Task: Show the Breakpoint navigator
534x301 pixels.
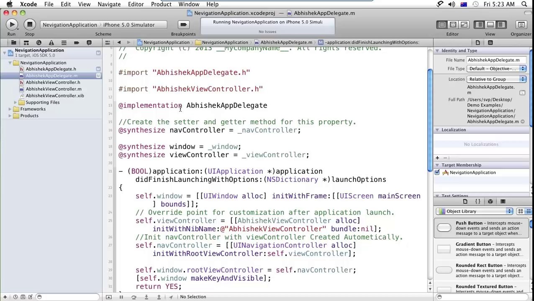Action: (x=76, y=43)
